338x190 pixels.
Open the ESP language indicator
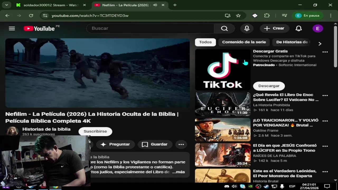tap(292, 186)
